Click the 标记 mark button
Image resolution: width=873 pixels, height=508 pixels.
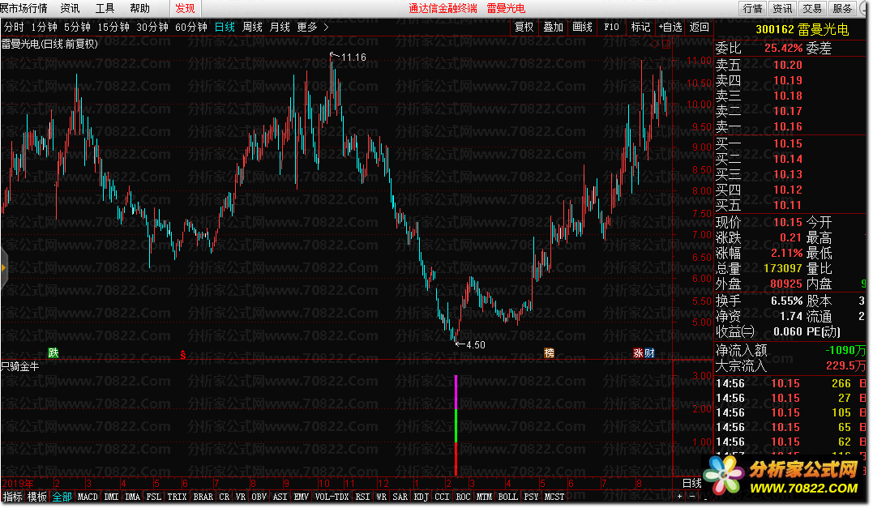640,27
